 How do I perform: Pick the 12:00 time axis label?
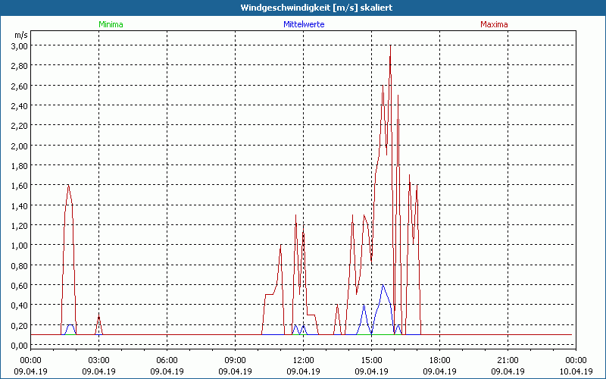tap(303, 360)
